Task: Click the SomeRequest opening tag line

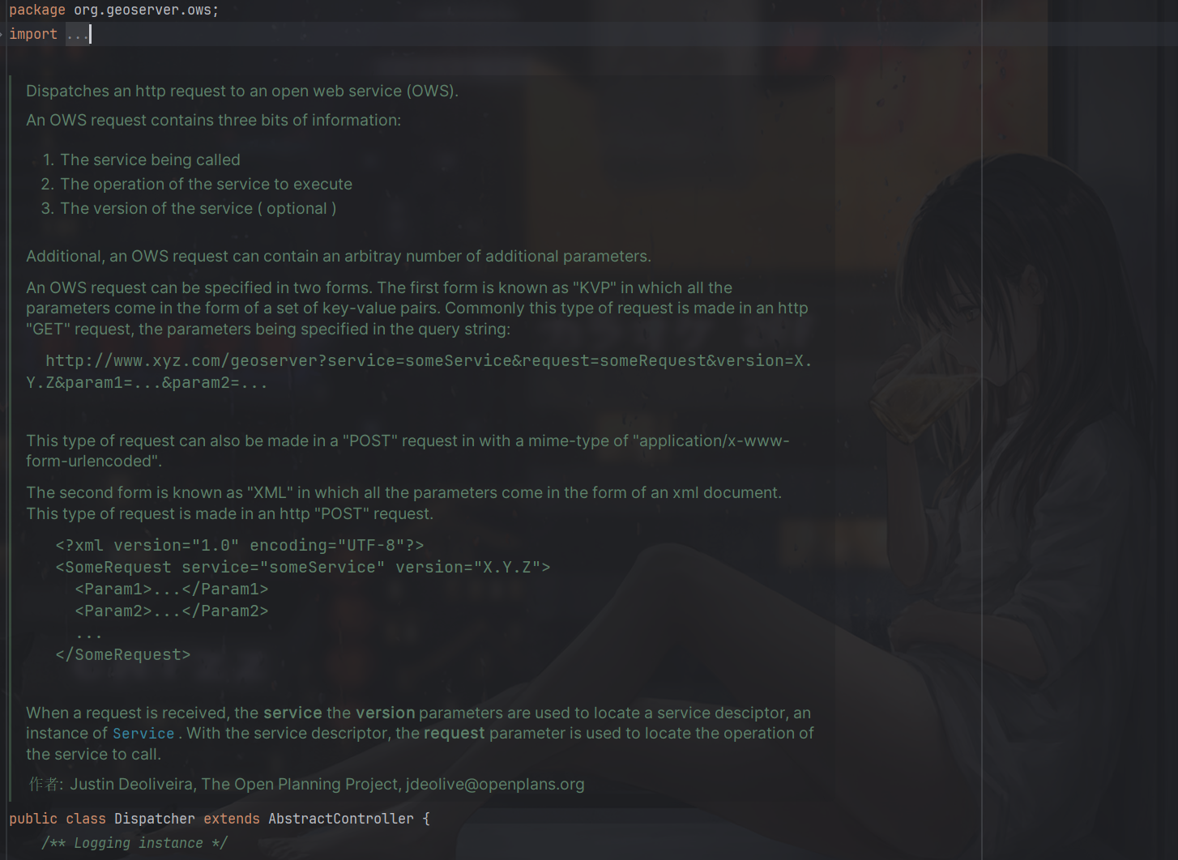Action: (302, 567)
